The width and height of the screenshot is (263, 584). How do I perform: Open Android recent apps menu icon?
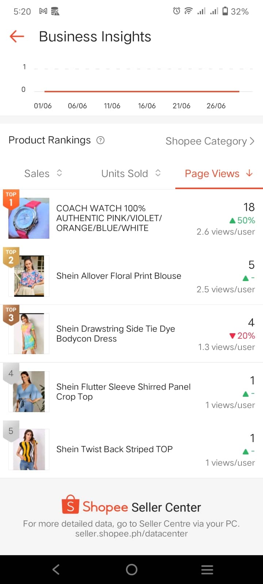tap(207, 569)
